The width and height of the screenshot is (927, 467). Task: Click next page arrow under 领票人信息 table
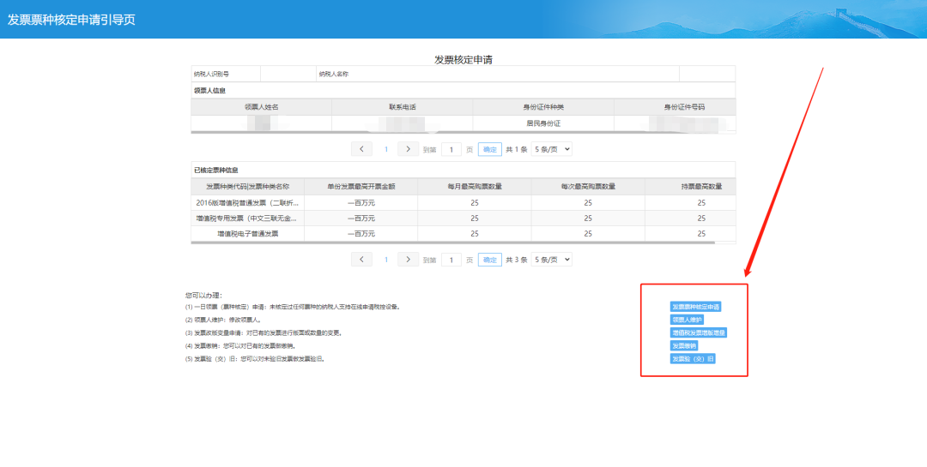[x=409, y=149]
